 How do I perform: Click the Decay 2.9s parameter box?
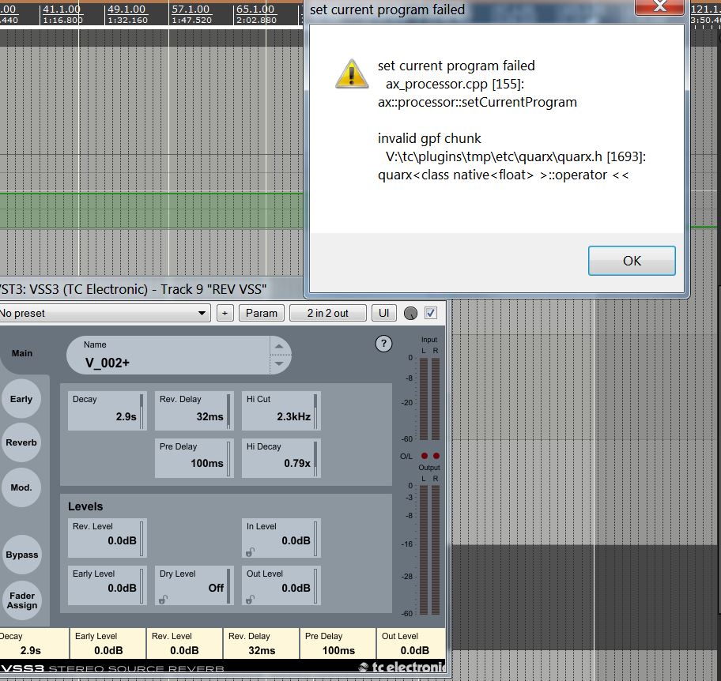tap(108, 411)
